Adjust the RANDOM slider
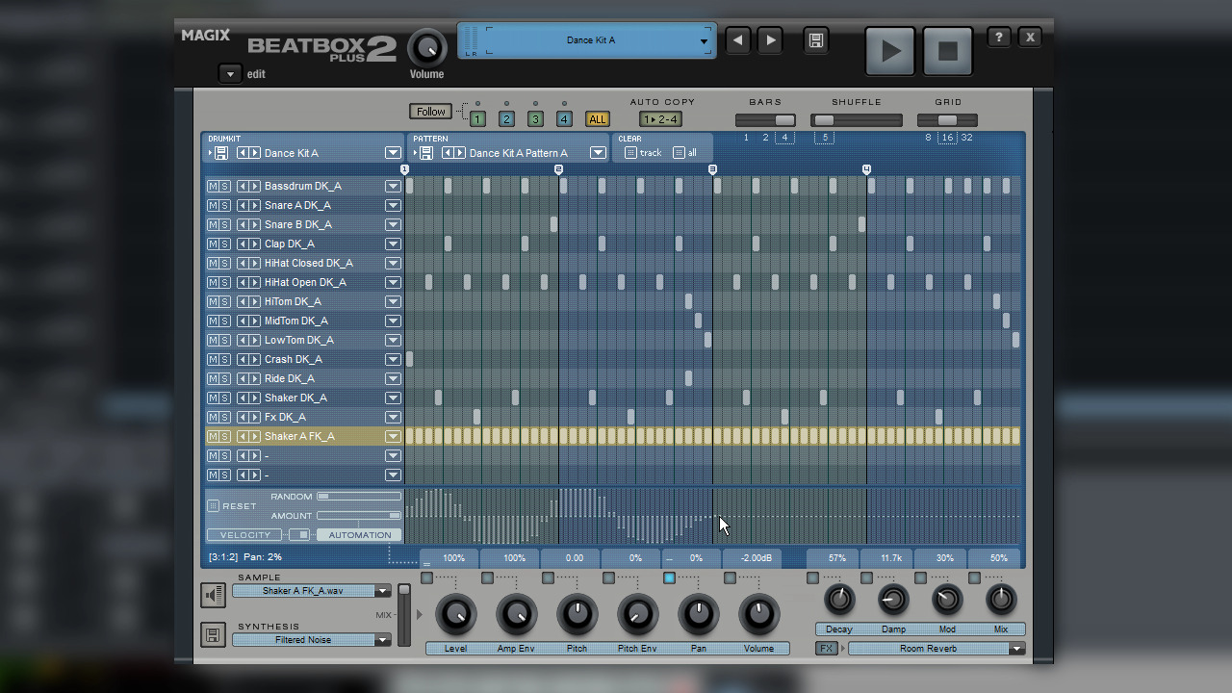 pyautogui.click(x=359, y=497)
